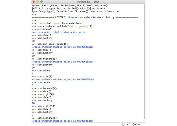
Task: Click the battery output value '10'
Action: 33,103
